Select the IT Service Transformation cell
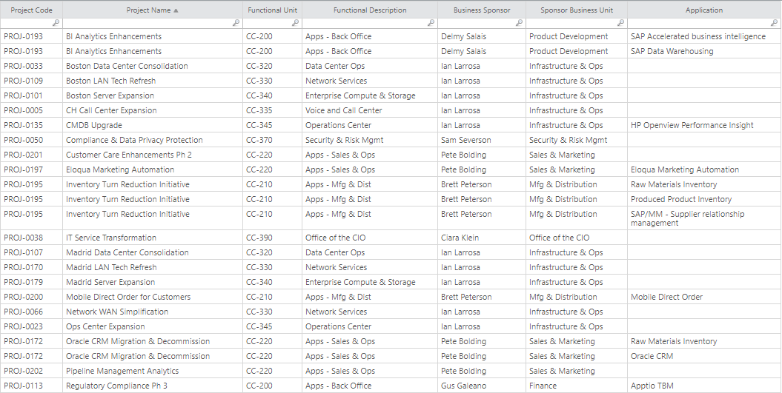782x393 pixels. [153, 238]
